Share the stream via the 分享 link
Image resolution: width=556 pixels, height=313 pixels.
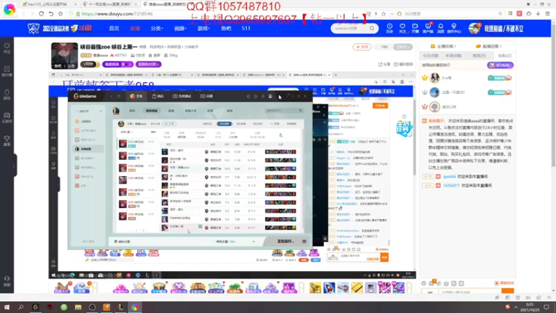tap(384, 64)
